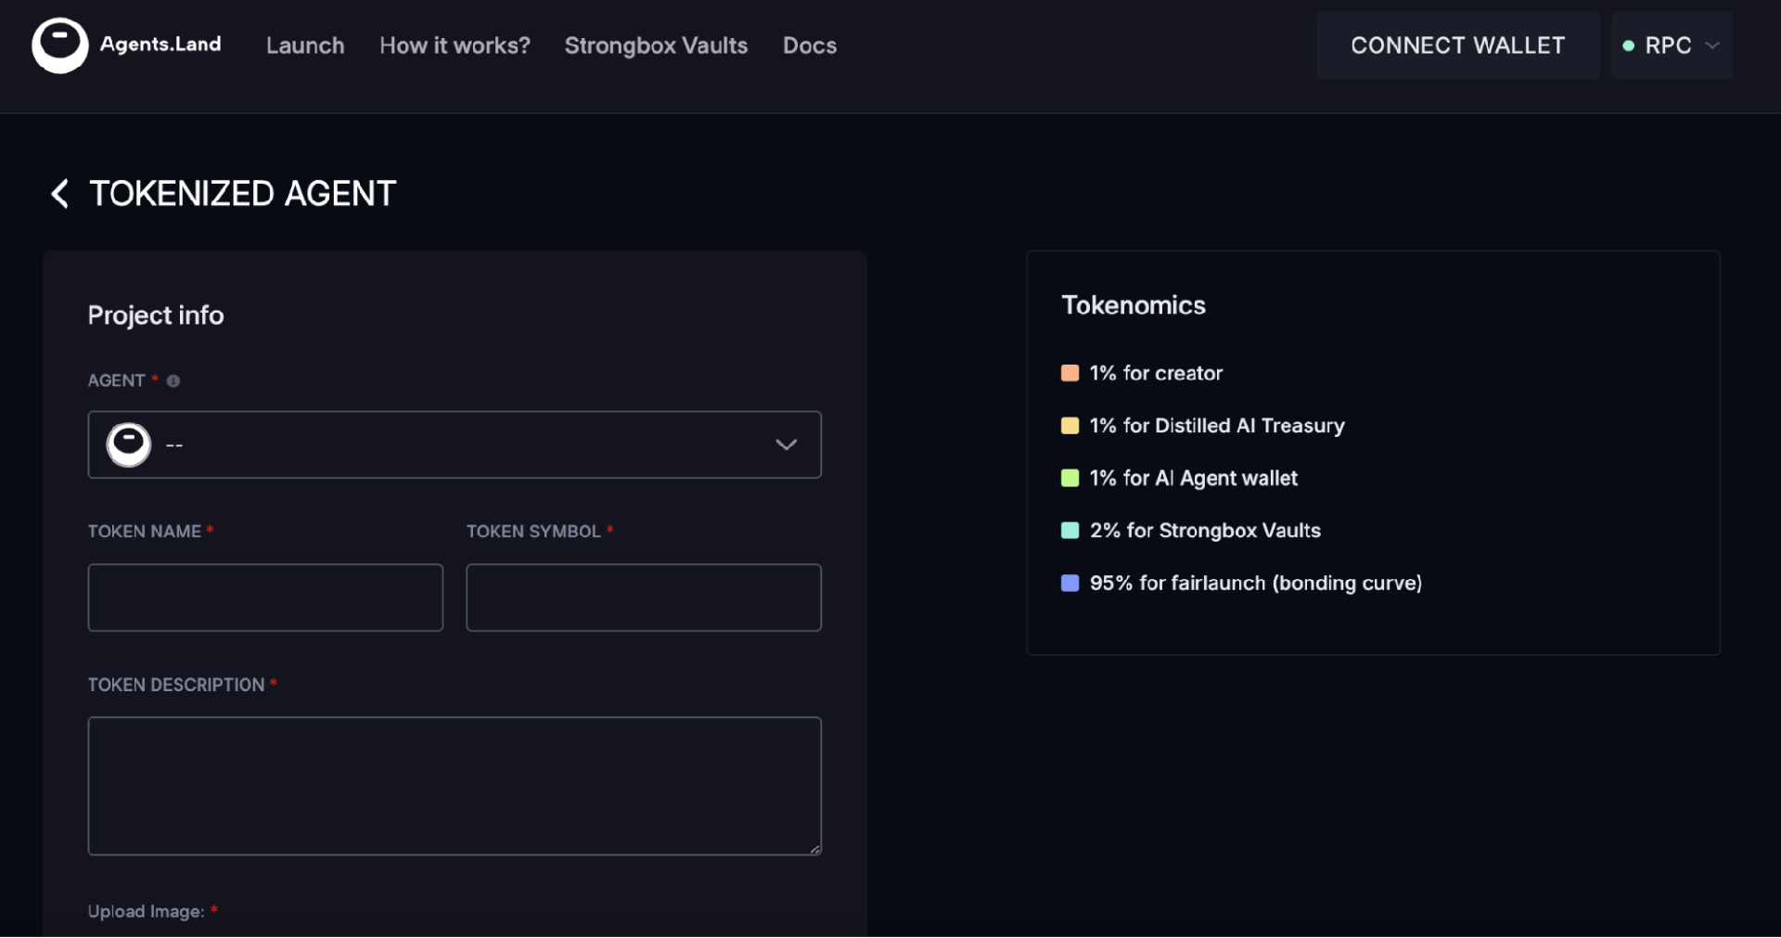Click the teal swatch for Strongbox Vaults
Image resolution: width=1781 pixels, height=938 pixels.
[x=1070, y=531]
